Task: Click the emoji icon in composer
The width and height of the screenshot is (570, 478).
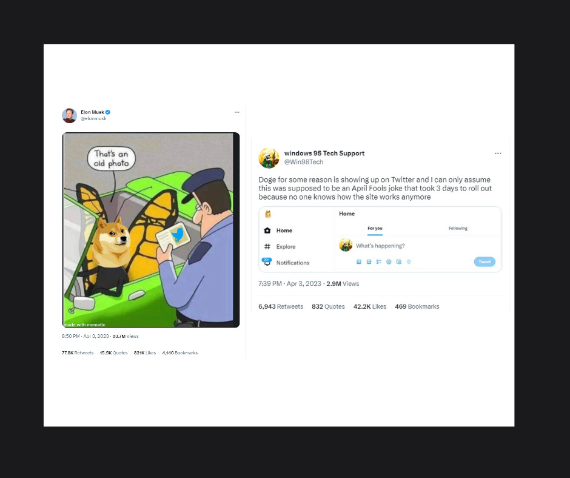Action: (x=389, y=262)
